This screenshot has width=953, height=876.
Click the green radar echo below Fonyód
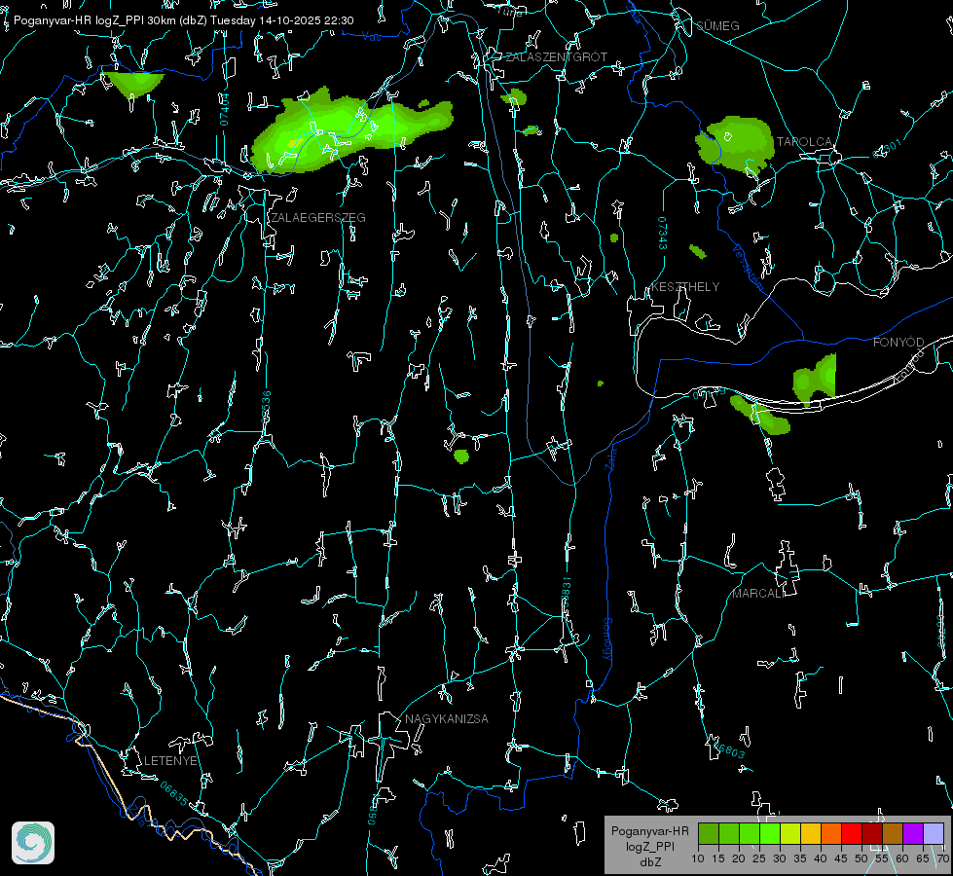coord(815,379)
